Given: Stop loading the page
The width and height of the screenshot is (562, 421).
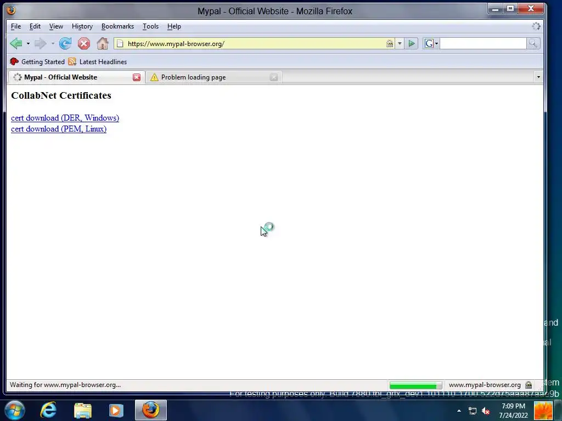Looking at the screenshot, I should 84,44.
